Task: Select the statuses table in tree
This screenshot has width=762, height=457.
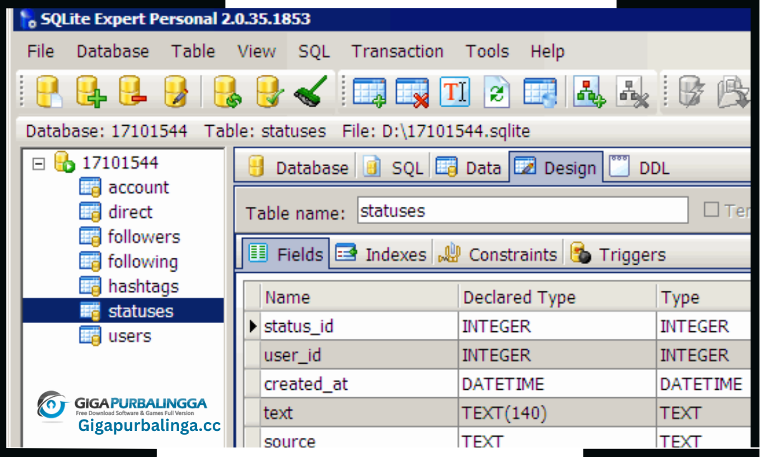Action: pos(141,311)
